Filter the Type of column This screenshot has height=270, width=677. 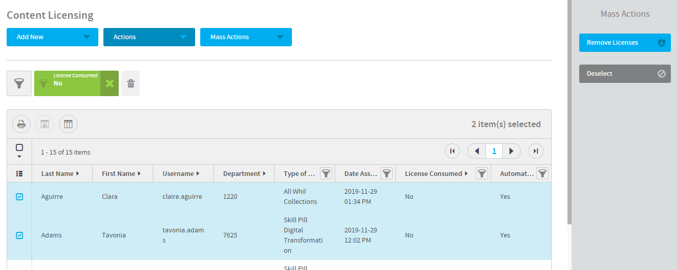point(326,173)
